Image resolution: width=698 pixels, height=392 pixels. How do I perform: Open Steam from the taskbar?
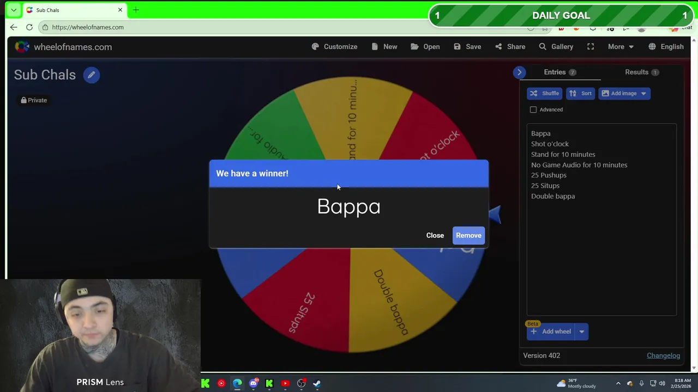(x=317, y=383)
